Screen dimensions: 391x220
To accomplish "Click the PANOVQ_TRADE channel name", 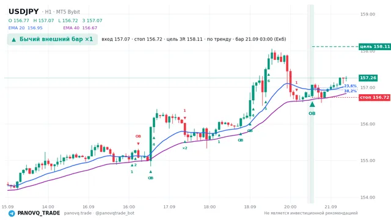I will (x=38, y=213).
